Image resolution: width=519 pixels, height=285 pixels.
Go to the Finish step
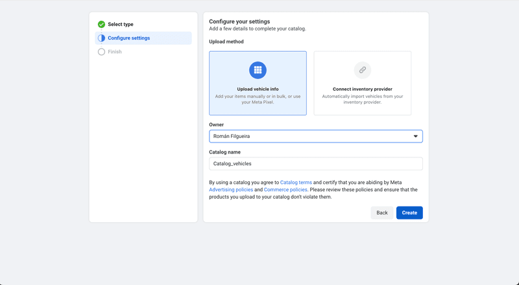[115, 52]
